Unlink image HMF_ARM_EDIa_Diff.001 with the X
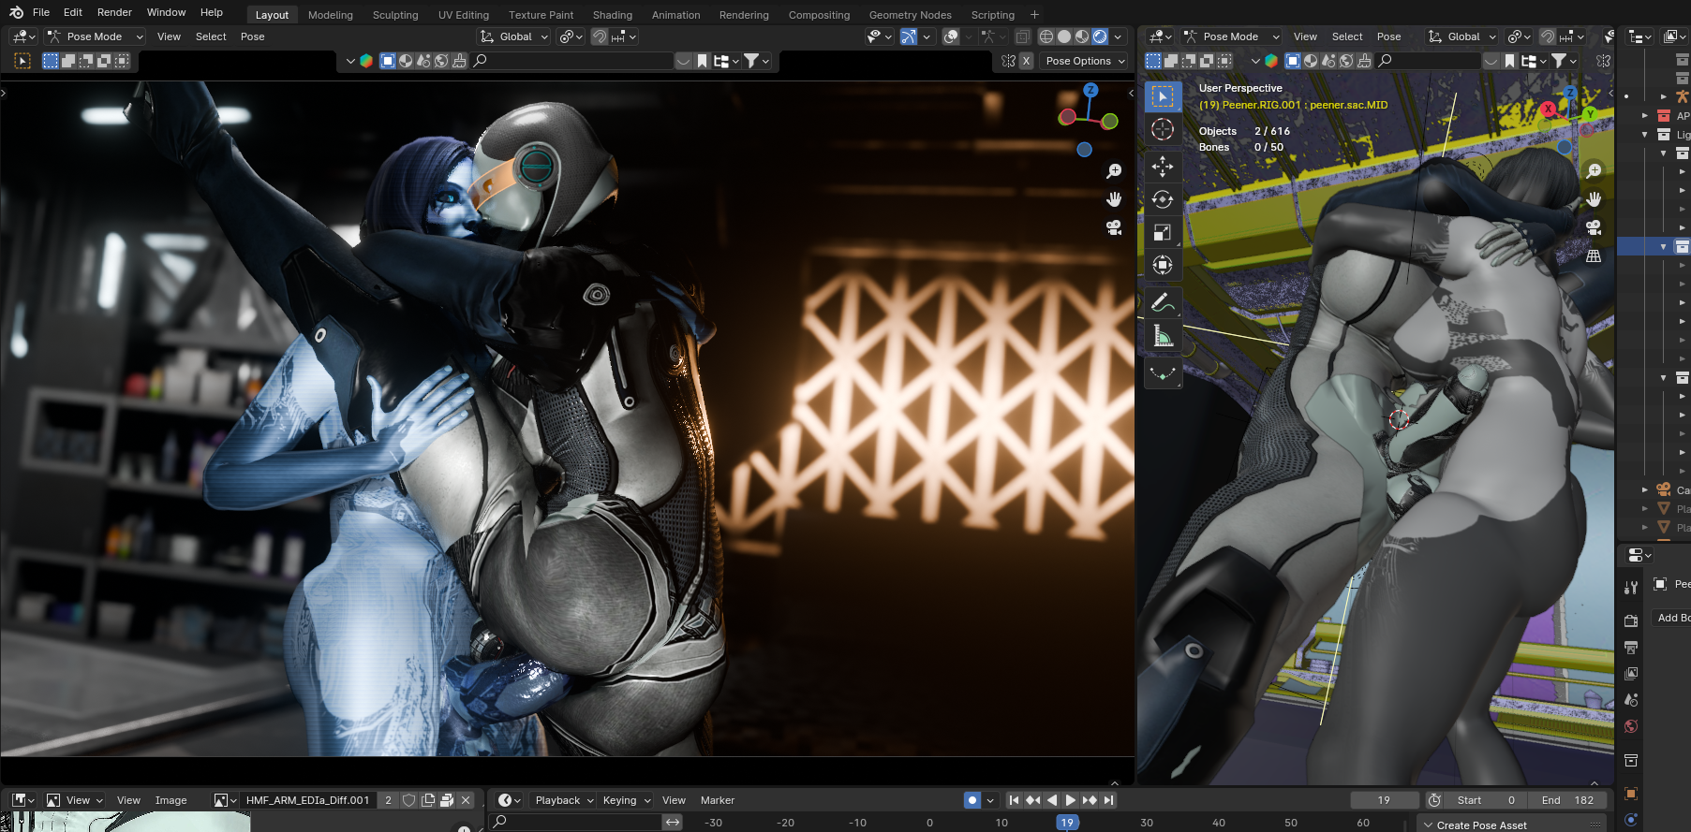 point(466,800)
